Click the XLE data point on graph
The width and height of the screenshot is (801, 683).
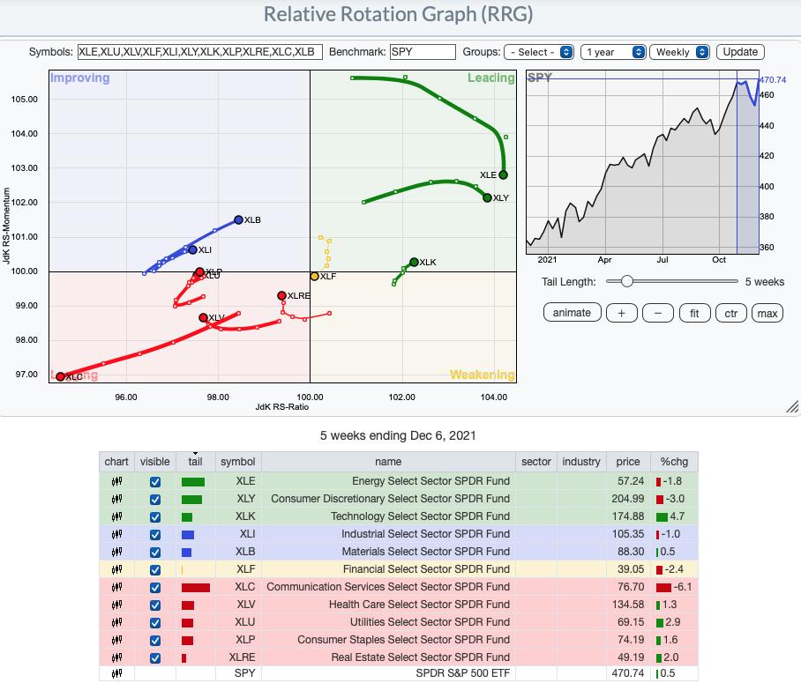(x=503, y=174)
